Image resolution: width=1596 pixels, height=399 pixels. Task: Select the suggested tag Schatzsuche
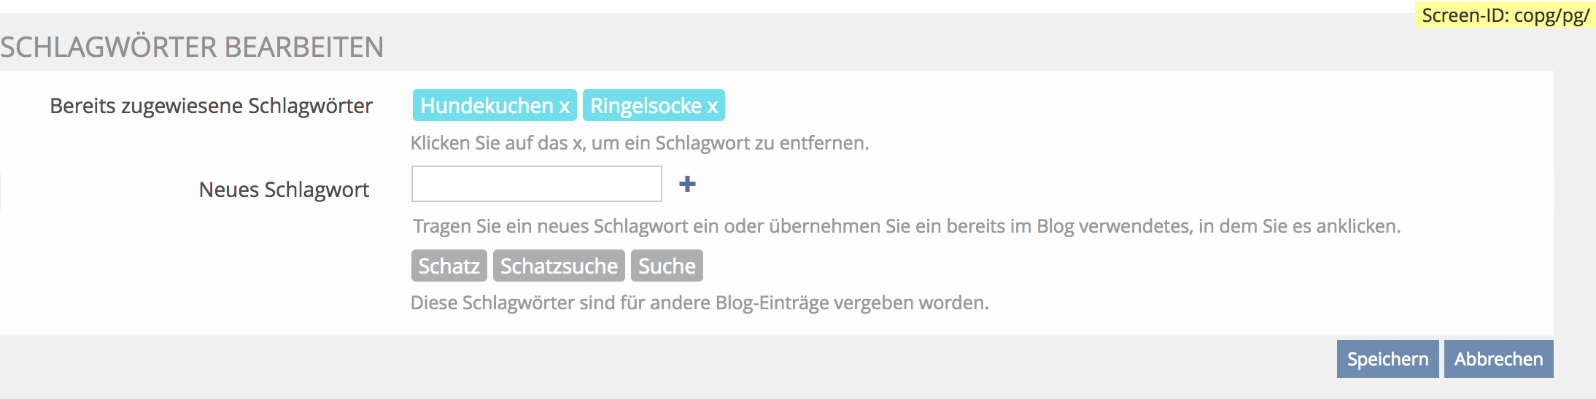point(559,266)
